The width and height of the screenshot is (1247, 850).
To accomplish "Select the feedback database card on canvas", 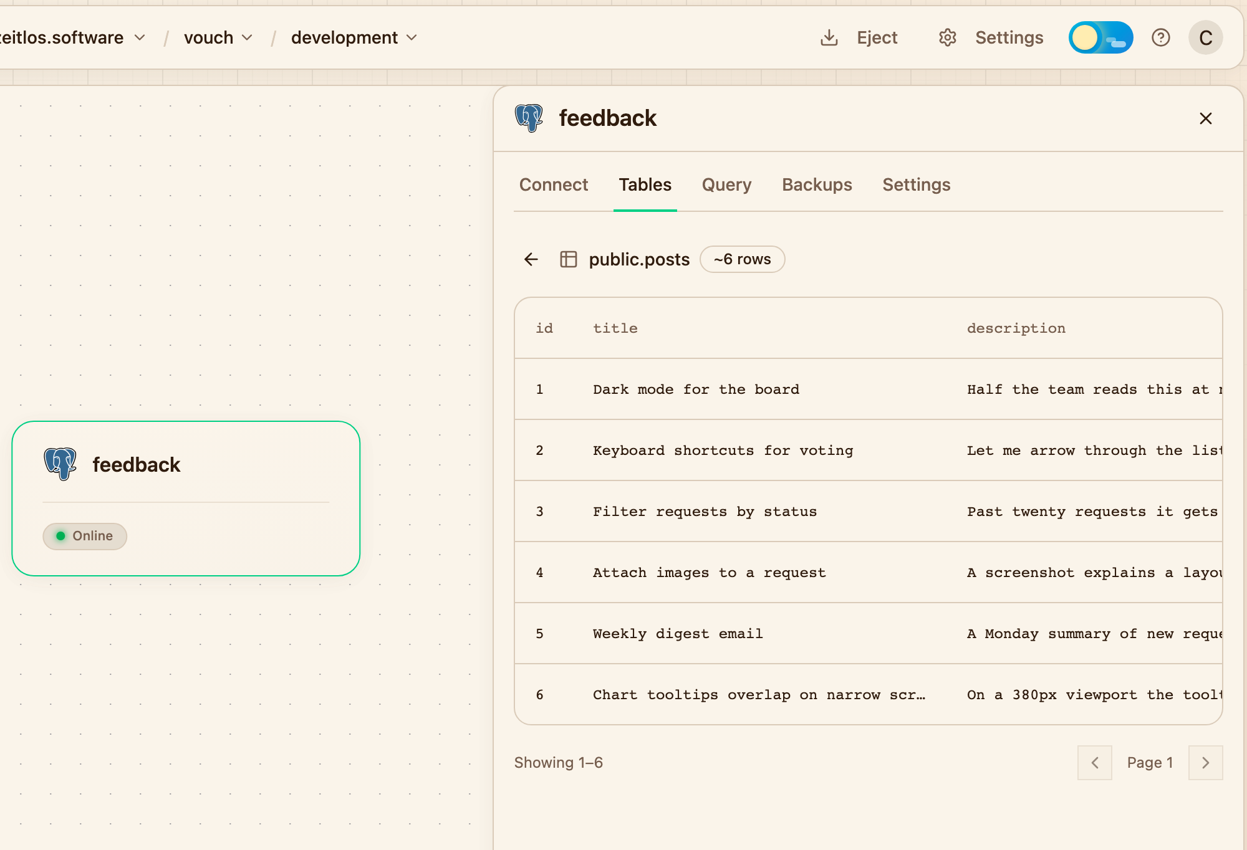I will point(186,499).
